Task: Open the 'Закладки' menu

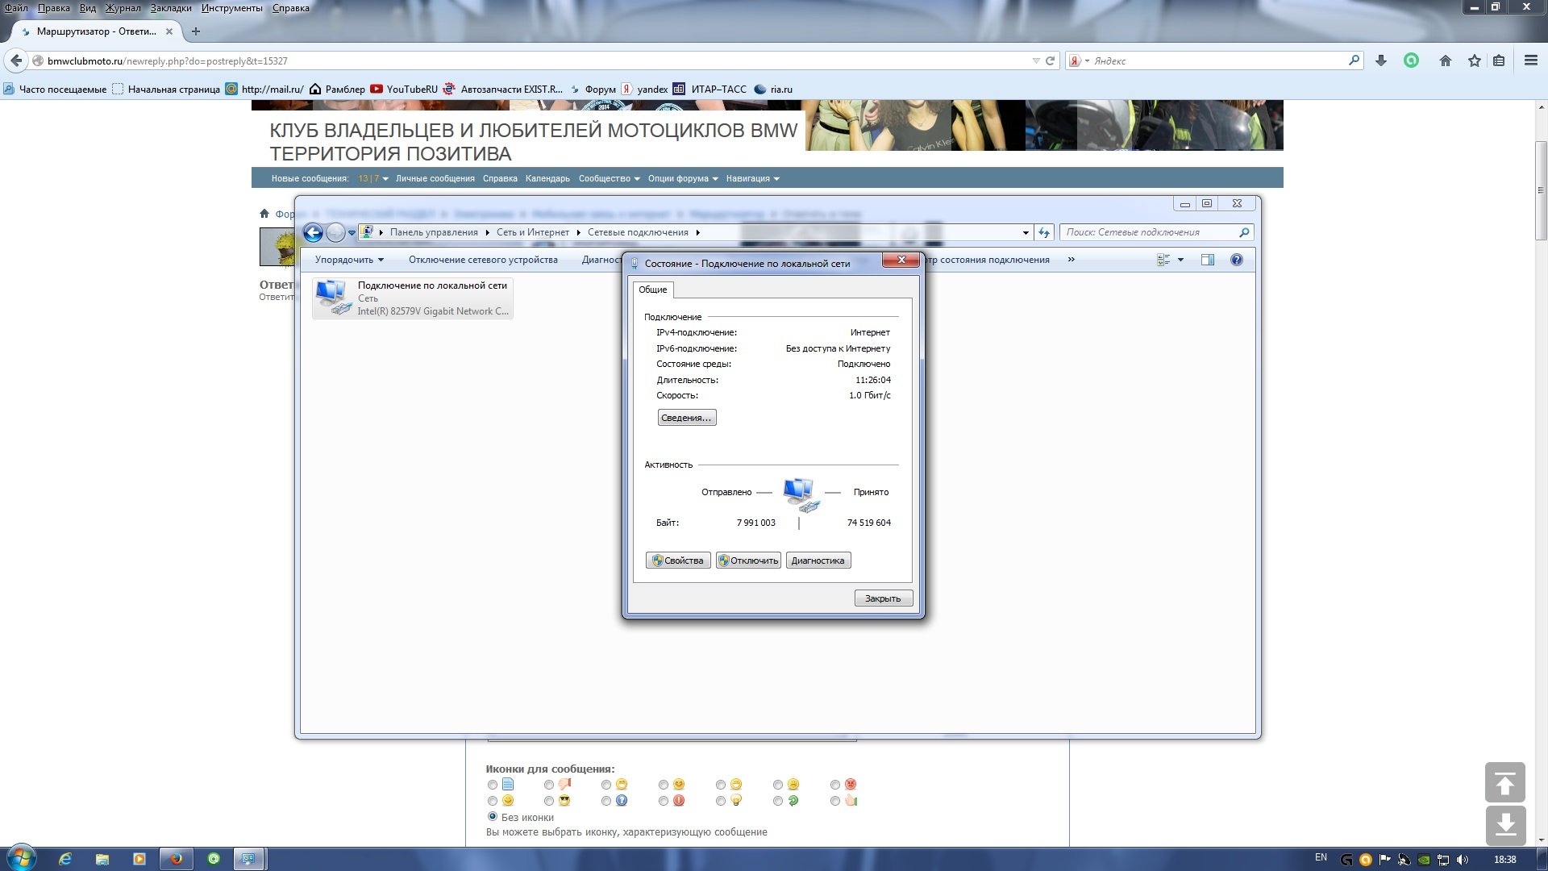Action: pyautogui.click(x=171, y=8)
